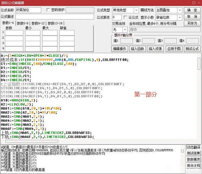Switch to the 参数1-4 tab
This screenshot has height=174, width=202.
8,23
